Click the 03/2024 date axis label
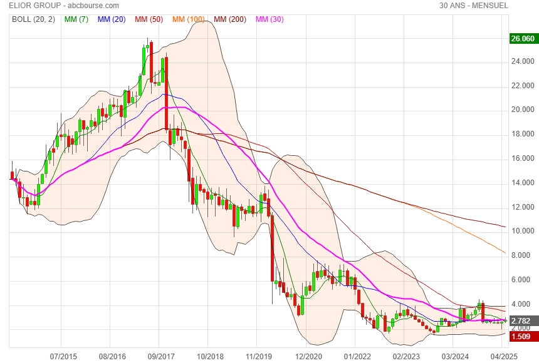This screenshot has height=363, width=539. point(455,357)
